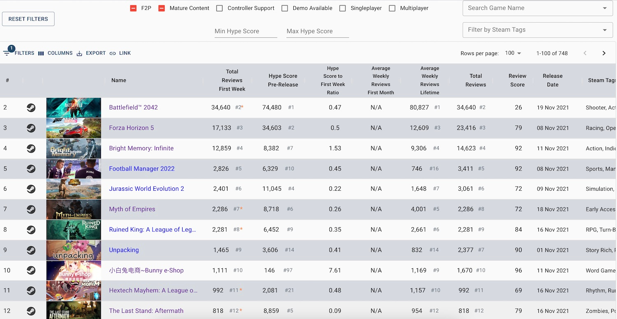This screenshot has height=319, width=617.
Task: Toggle the F2P filter checkbox
Action: [133, 8]
